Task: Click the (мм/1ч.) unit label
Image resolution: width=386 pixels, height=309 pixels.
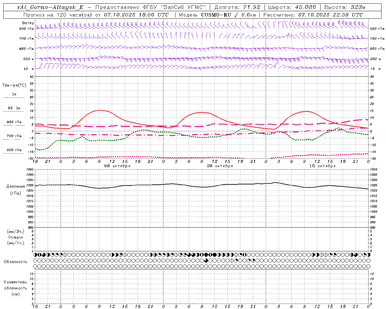Action: (x=16, y=243)
